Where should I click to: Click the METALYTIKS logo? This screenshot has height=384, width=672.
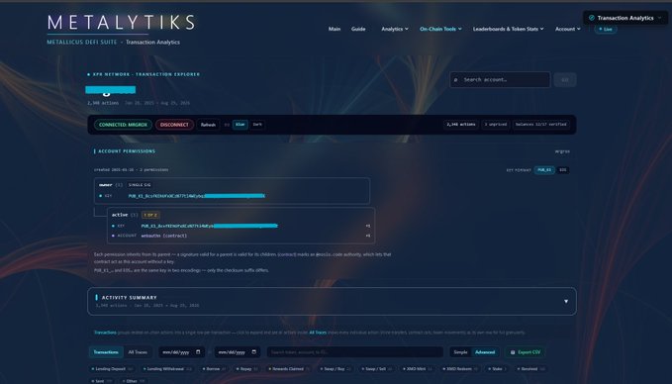pyautogui.click(x=121, y=23)
